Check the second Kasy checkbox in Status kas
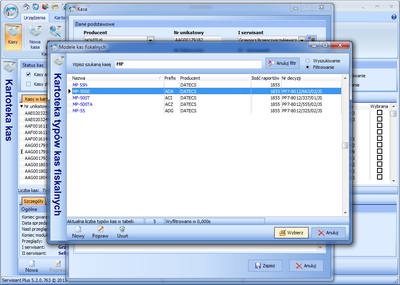The width and height of the screenshot is (400, 285). tap(29, 84)
